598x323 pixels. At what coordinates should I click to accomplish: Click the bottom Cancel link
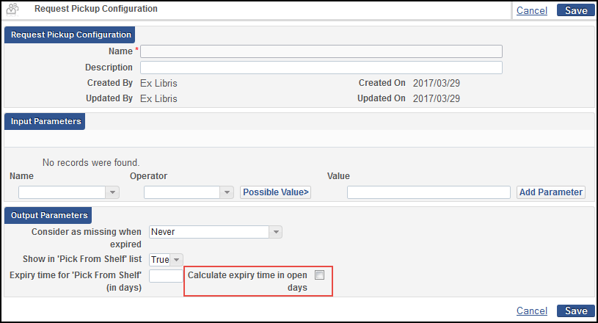pyautogui.click(x=532, y=311)
